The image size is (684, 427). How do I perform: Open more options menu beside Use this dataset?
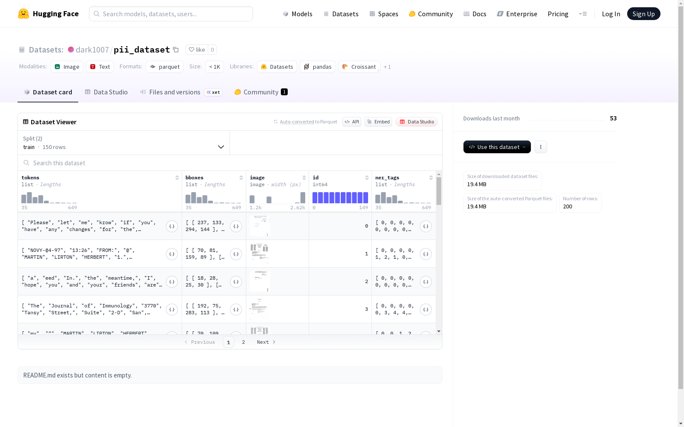pyautogui.click(x=541, y=147)
